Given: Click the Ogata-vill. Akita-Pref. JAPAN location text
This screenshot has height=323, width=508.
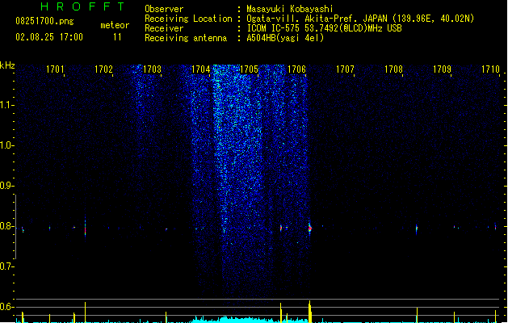Looking at the screenshot, I should click(360, 19).
